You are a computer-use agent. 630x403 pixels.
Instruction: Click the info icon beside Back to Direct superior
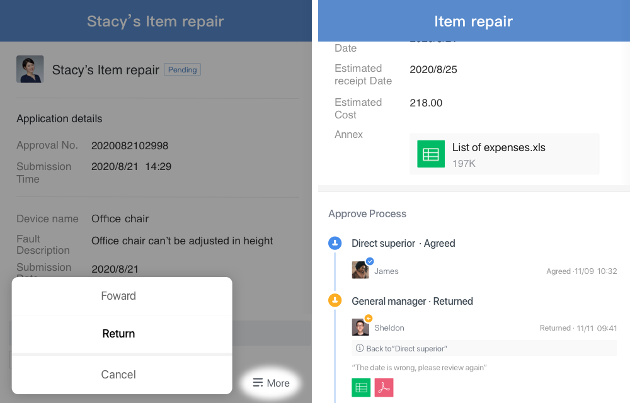tap(360, 348)
